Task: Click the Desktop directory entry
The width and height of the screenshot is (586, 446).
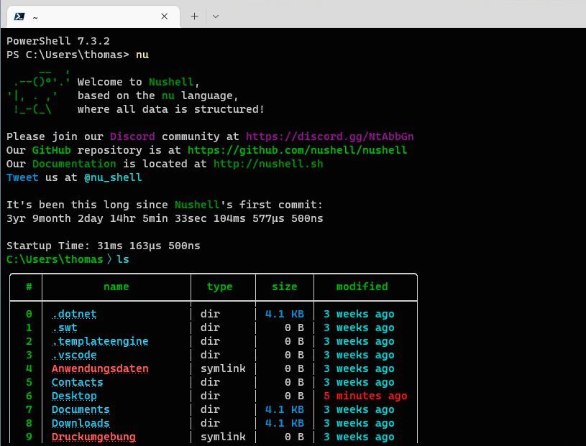Action: coord(74,396)
